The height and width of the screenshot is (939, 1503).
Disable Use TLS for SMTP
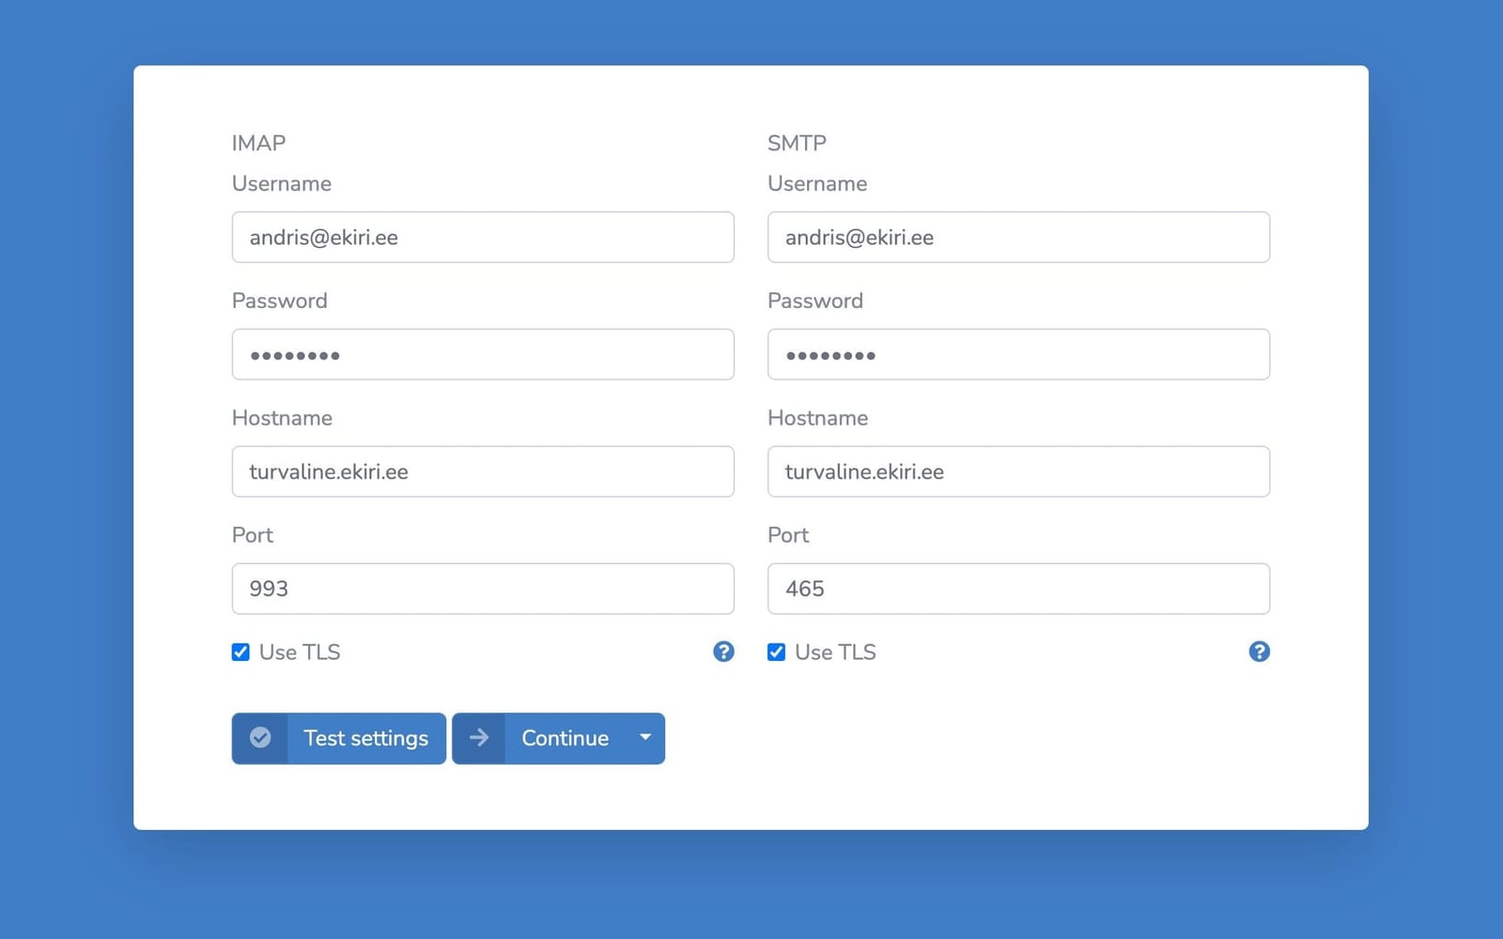point(776,652)
